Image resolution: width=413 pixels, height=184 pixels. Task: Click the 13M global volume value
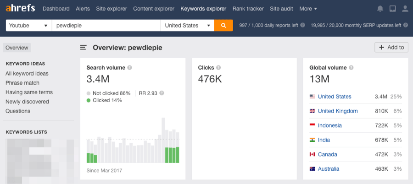click(x=319, y=79)
